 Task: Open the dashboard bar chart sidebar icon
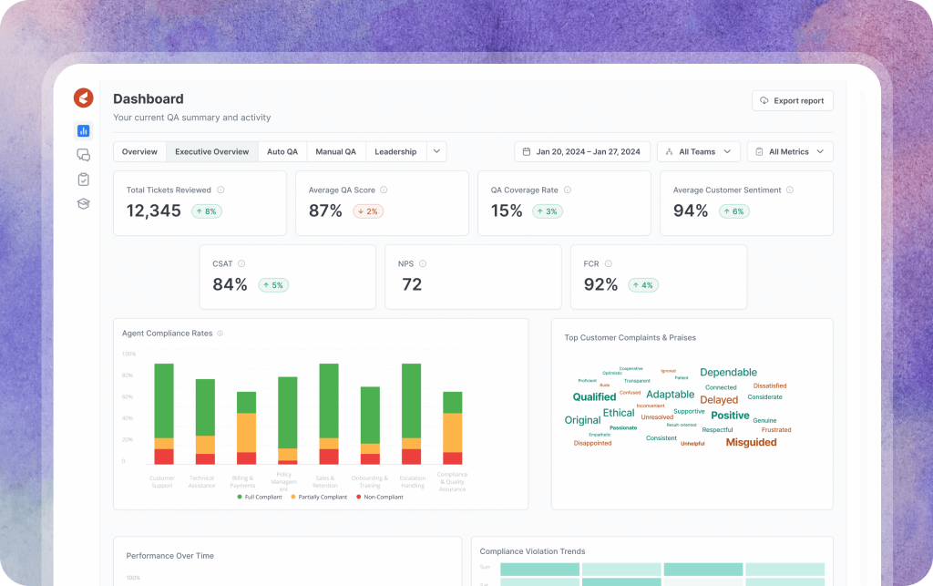tap(83, 131)
